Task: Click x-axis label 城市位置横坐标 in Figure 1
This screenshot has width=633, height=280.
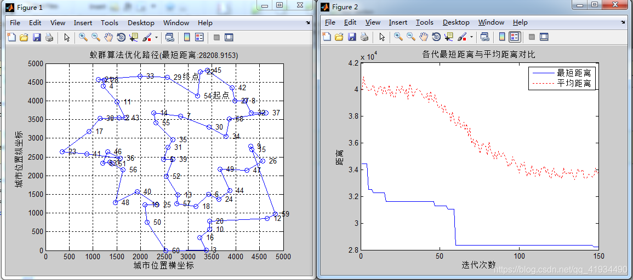Action: [x=163, y=265]
